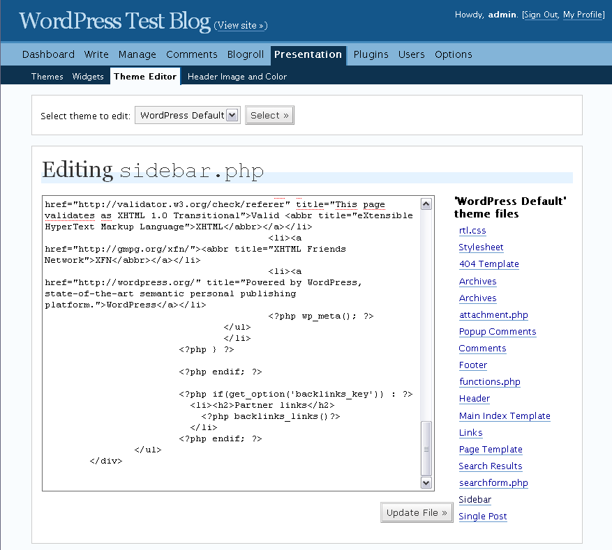Open the Footer theme file
Viewport: 612px width, 550px height.
pos(473,365)
